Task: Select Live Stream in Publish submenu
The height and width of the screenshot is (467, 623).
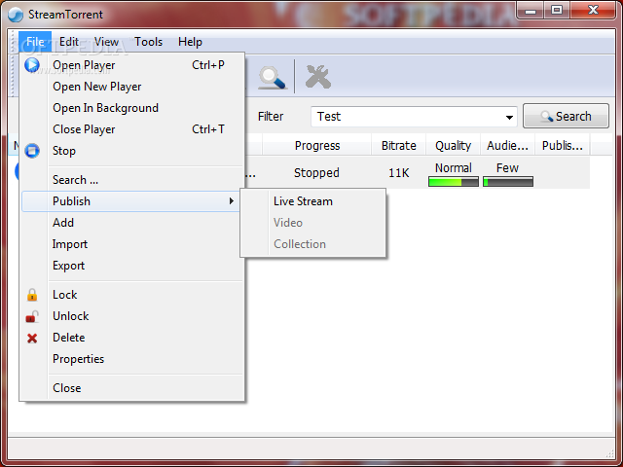Action: coord(313,201)
